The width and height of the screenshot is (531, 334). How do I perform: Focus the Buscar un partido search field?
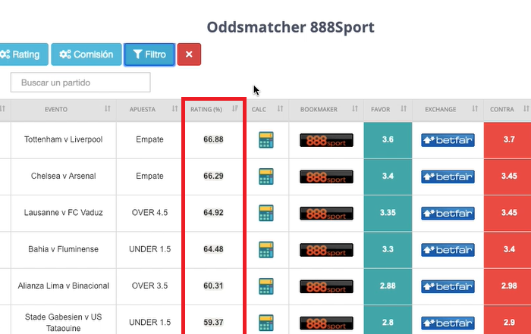(x=80, y=82)
